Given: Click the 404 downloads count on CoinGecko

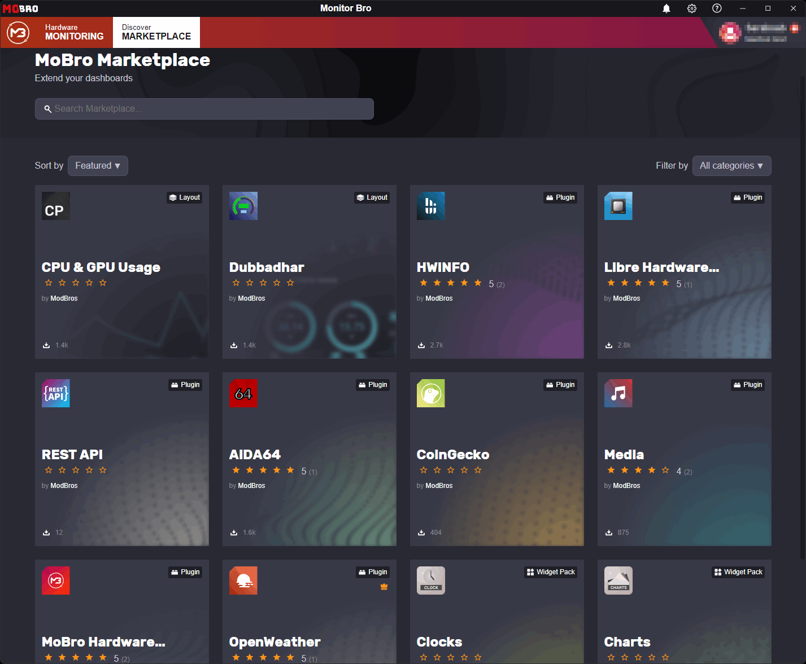Looking at the screenshot, I should (x=435, y=533).
